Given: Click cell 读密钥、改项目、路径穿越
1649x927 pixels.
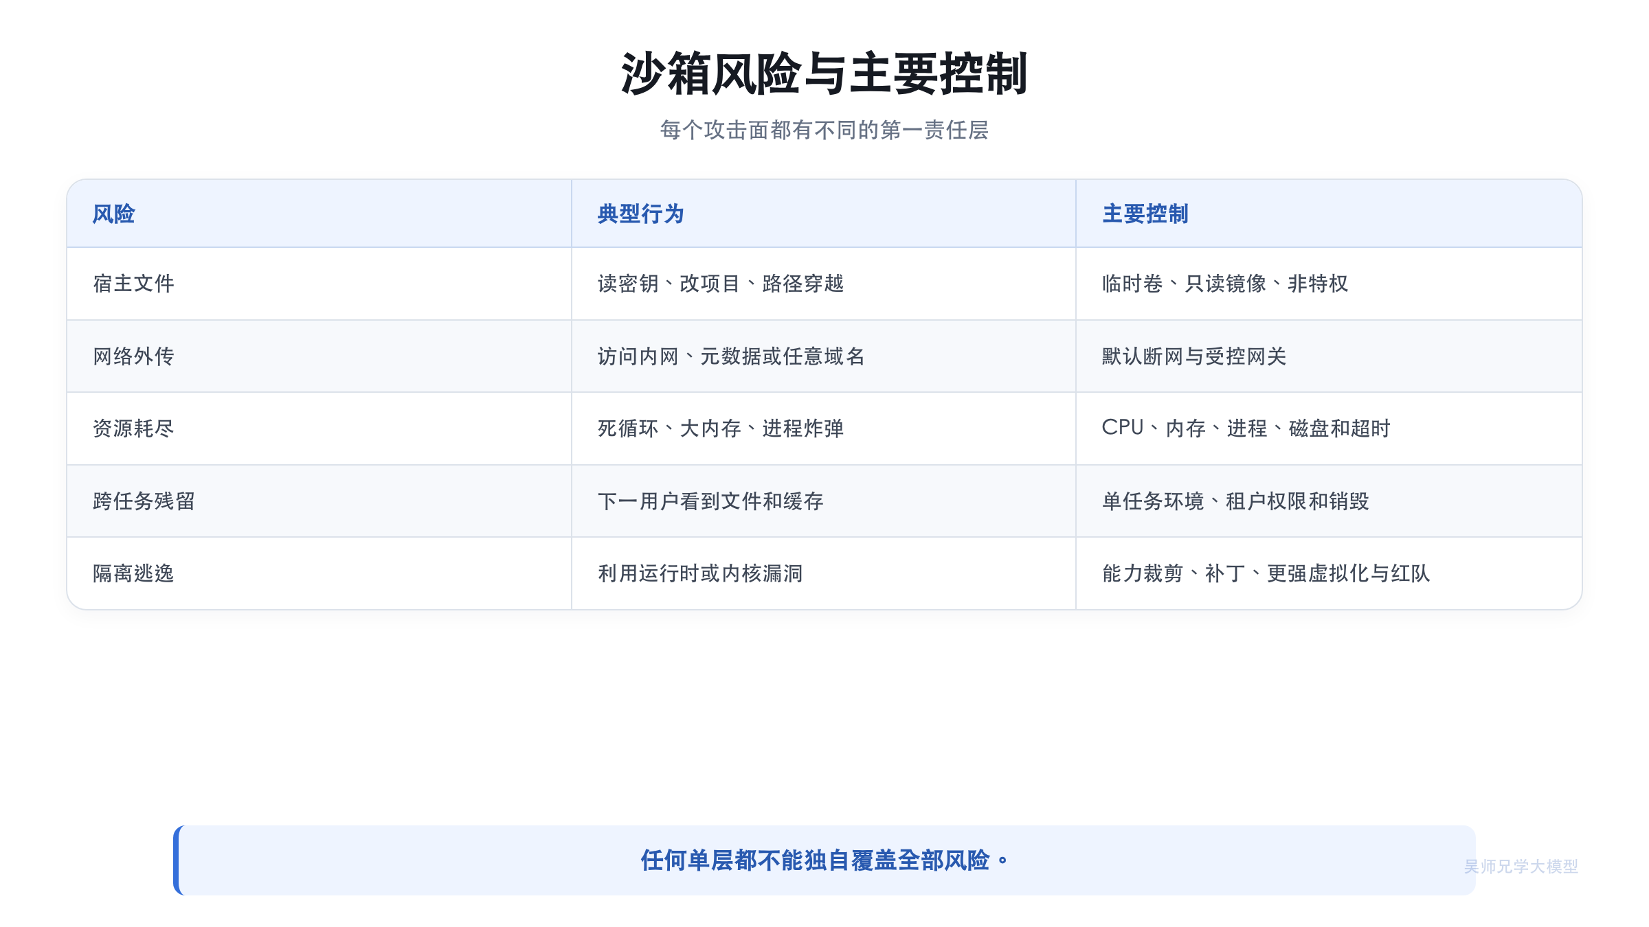Looking at the screenshot, I should click(x=824, y=284).
